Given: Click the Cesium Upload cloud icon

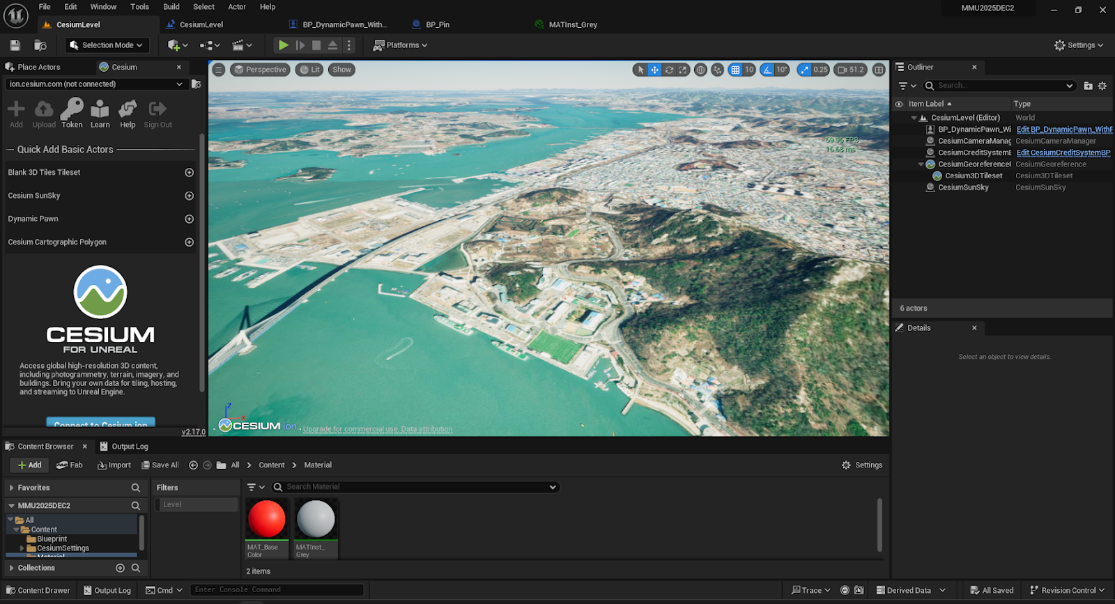Looking at the screenshot, I should pyautogui.click(x=44, y=109).
